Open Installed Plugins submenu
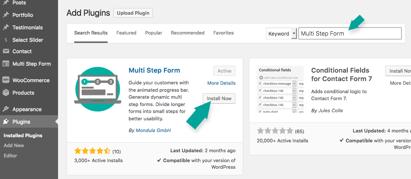This screenshot has height=179, width=411. [x=23, y=136]
